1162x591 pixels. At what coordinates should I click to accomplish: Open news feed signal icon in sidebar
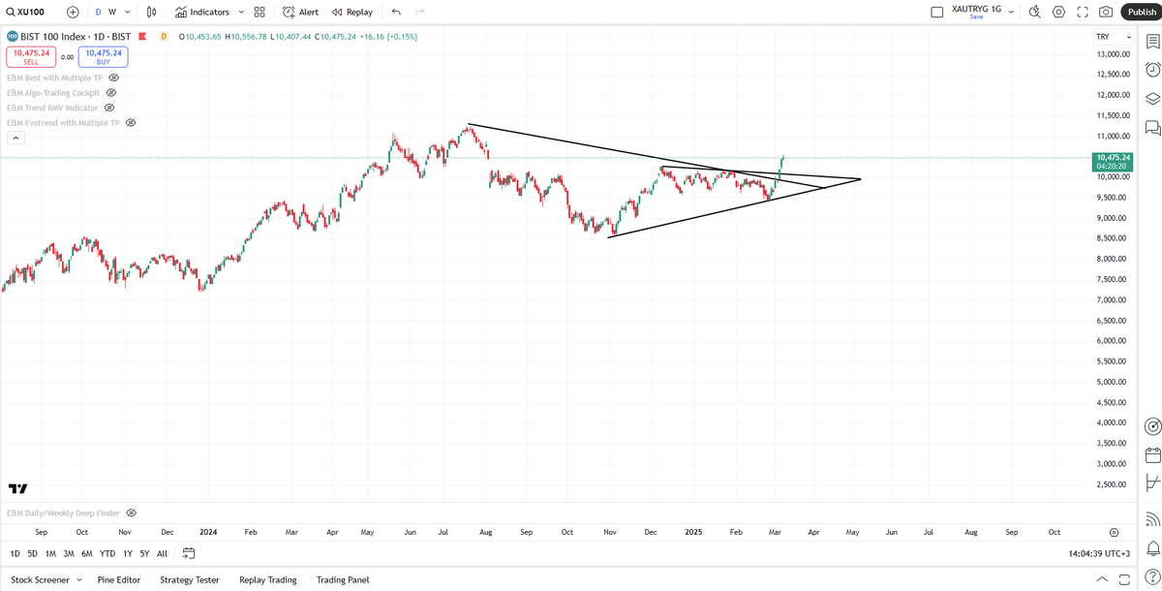[1152, 518]
